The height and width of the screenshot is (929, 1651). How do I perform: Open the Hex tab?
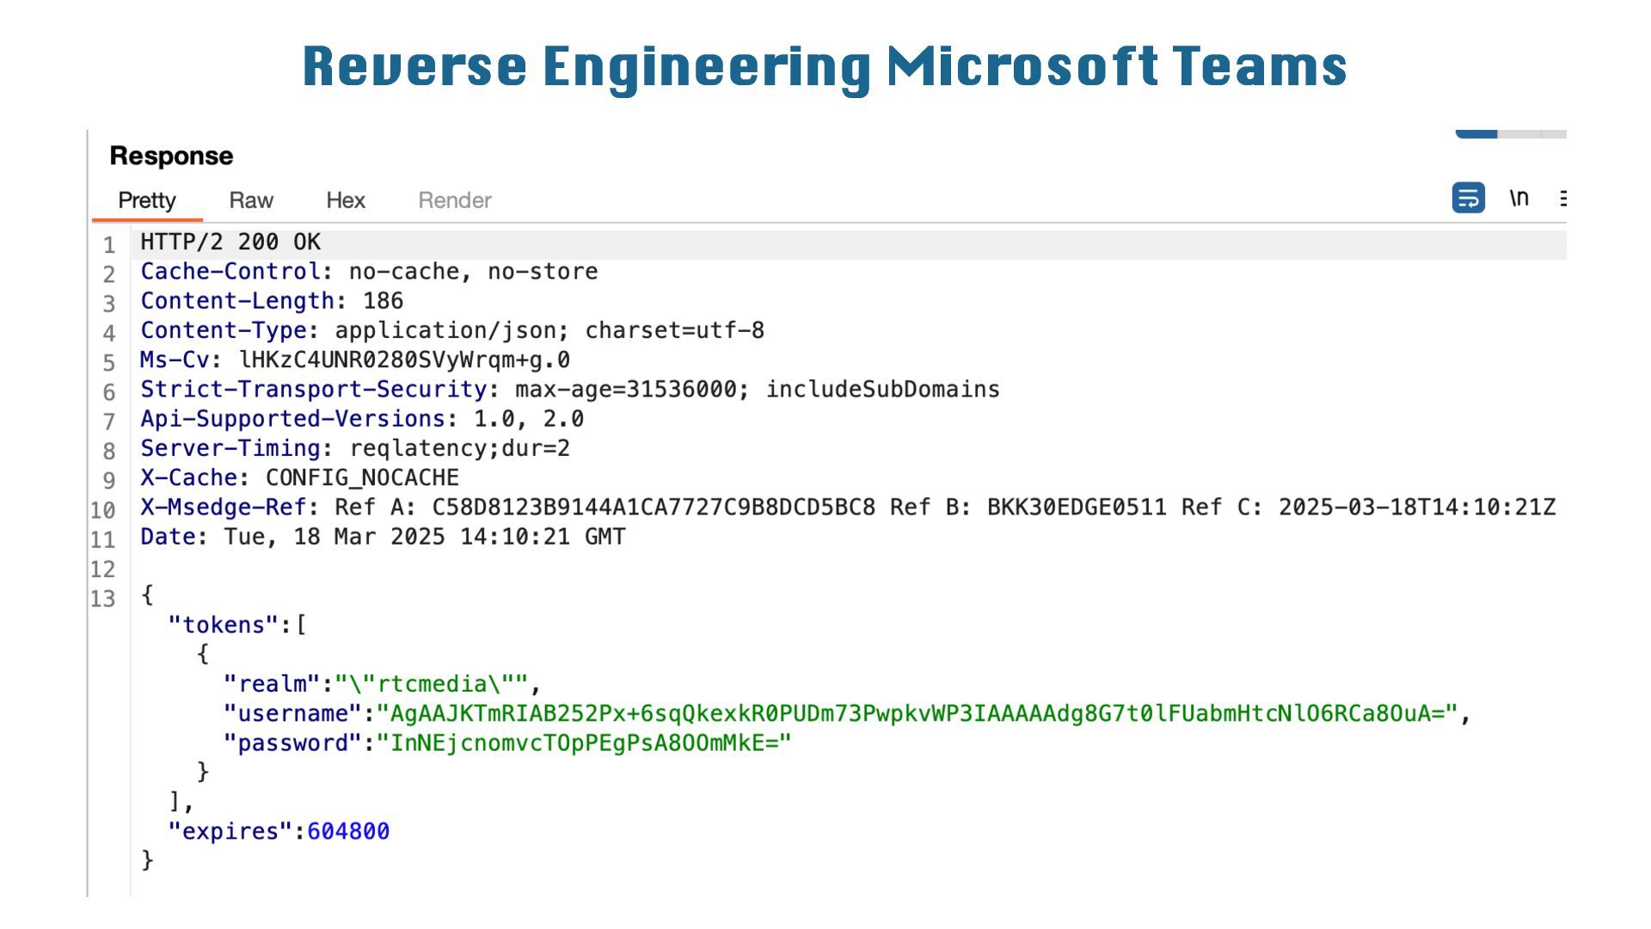346,200
